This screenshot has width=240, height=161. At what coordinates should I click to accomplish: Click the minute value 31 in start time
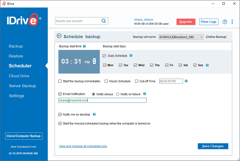[78, 61]
